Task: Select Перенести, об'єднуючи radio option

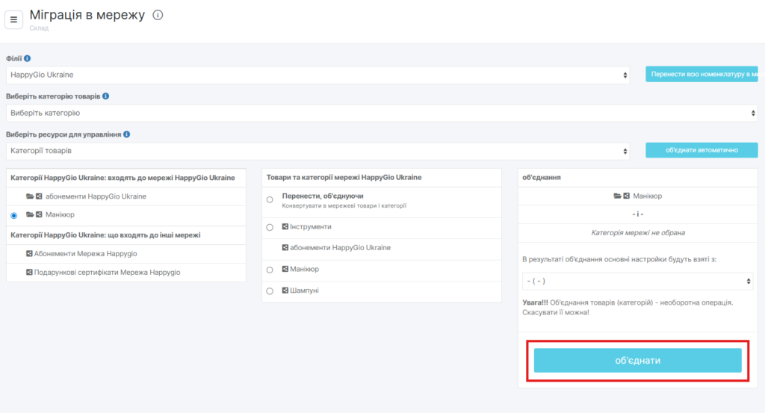Action: click(270, 199)
